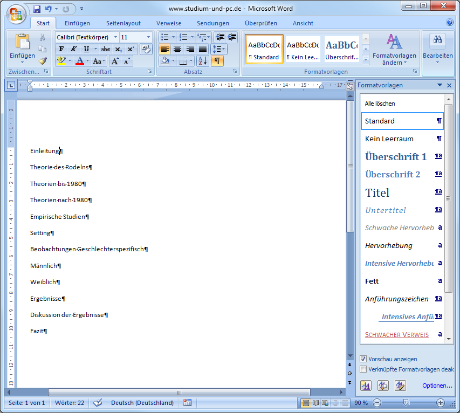Expand the styles gallery more button

tap(366, 59)
